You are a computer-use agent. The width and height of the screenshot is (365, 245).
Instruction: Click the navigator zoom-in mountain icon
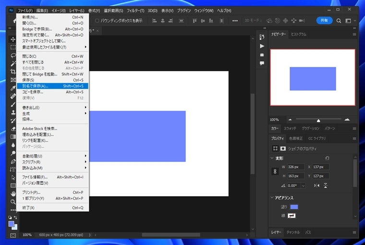(347, 119)
